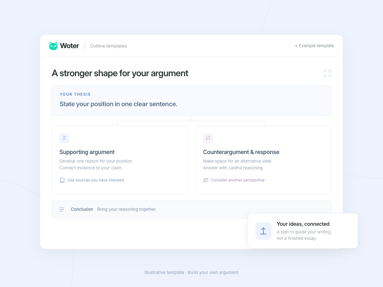The width and height of the screenshot is (383, 287).
Task: Click the 'Your ideas, connected' title
Action: coord(303,224)
